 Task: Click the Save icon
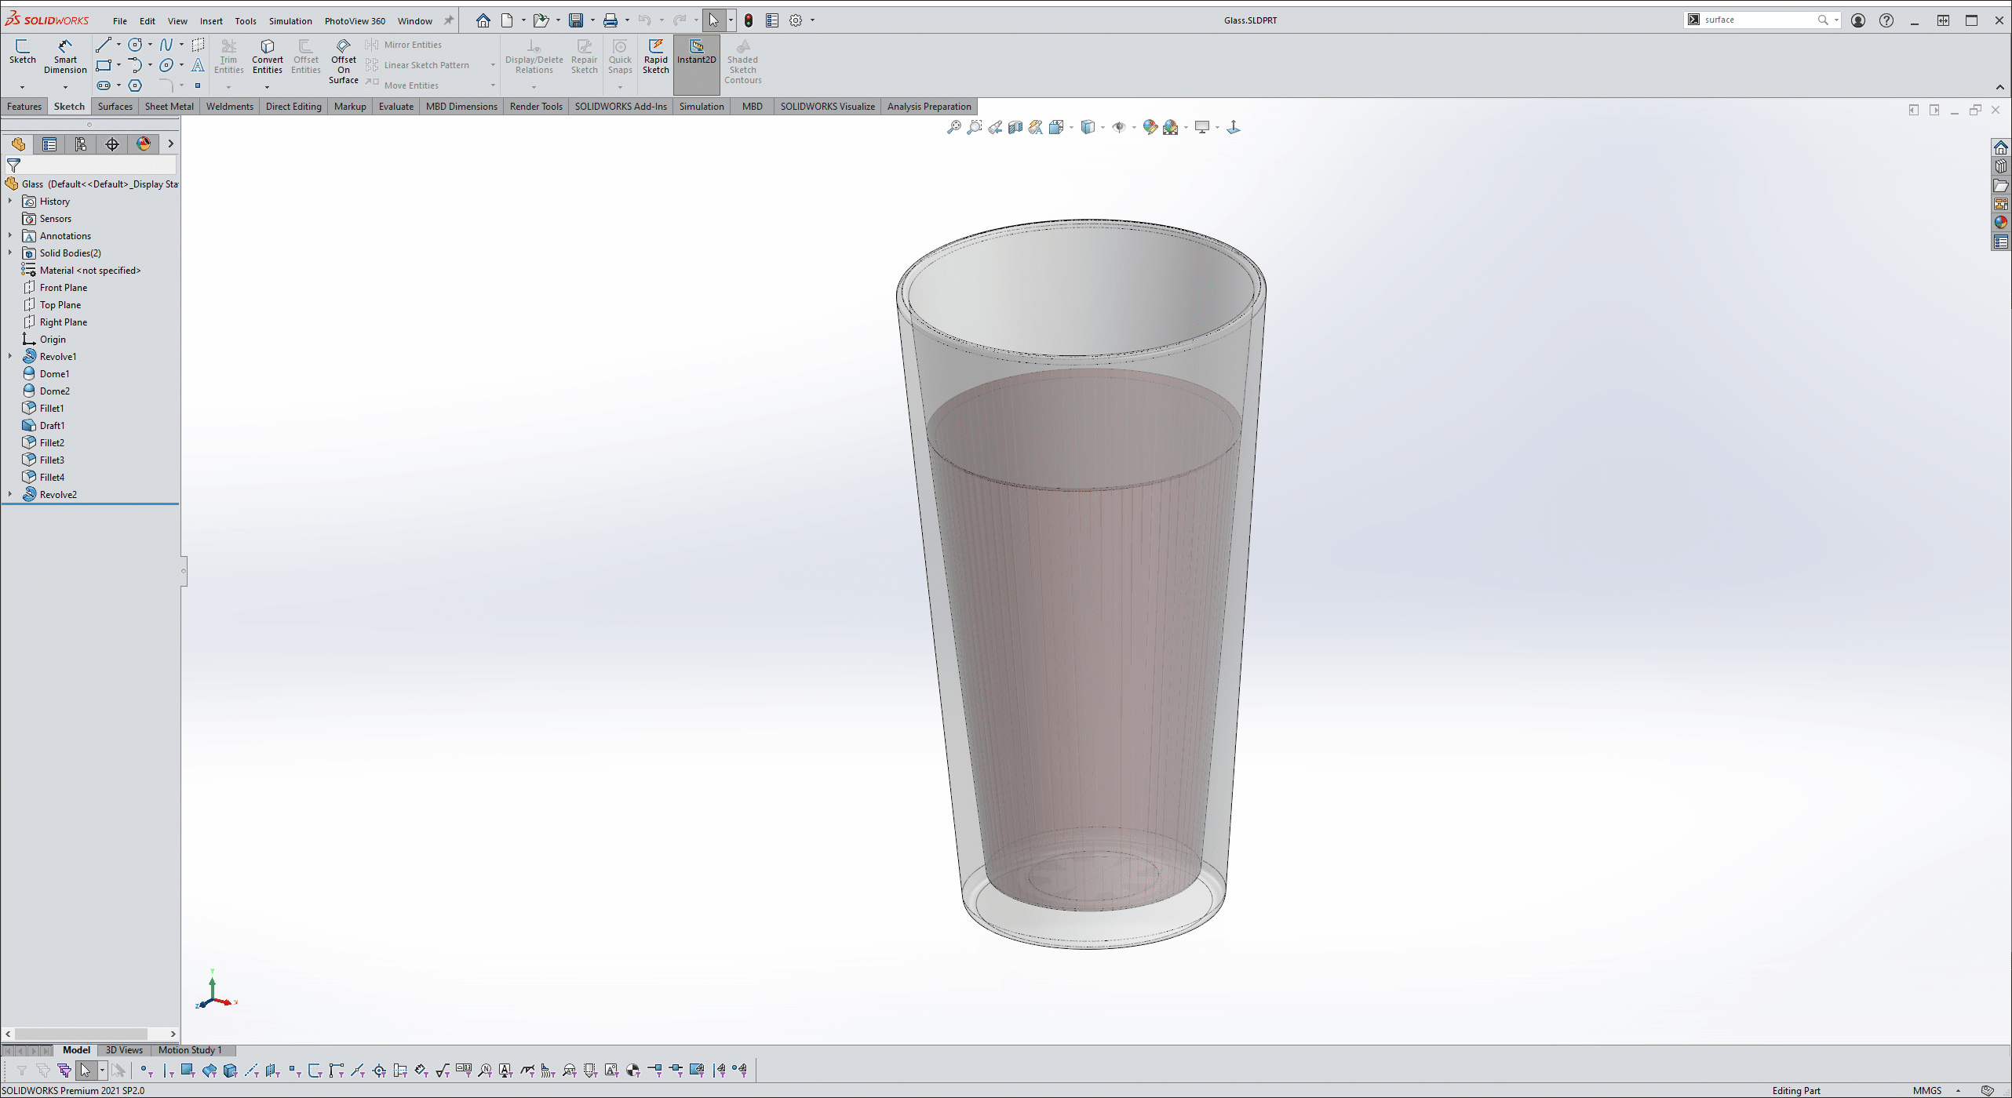576,20
